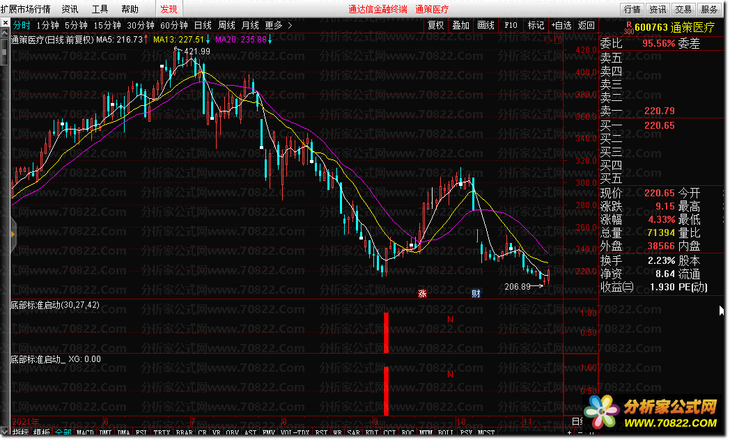Click the 卖一 price 220.79
Viewport: 730px width, 440px height.
pos(659,111)
